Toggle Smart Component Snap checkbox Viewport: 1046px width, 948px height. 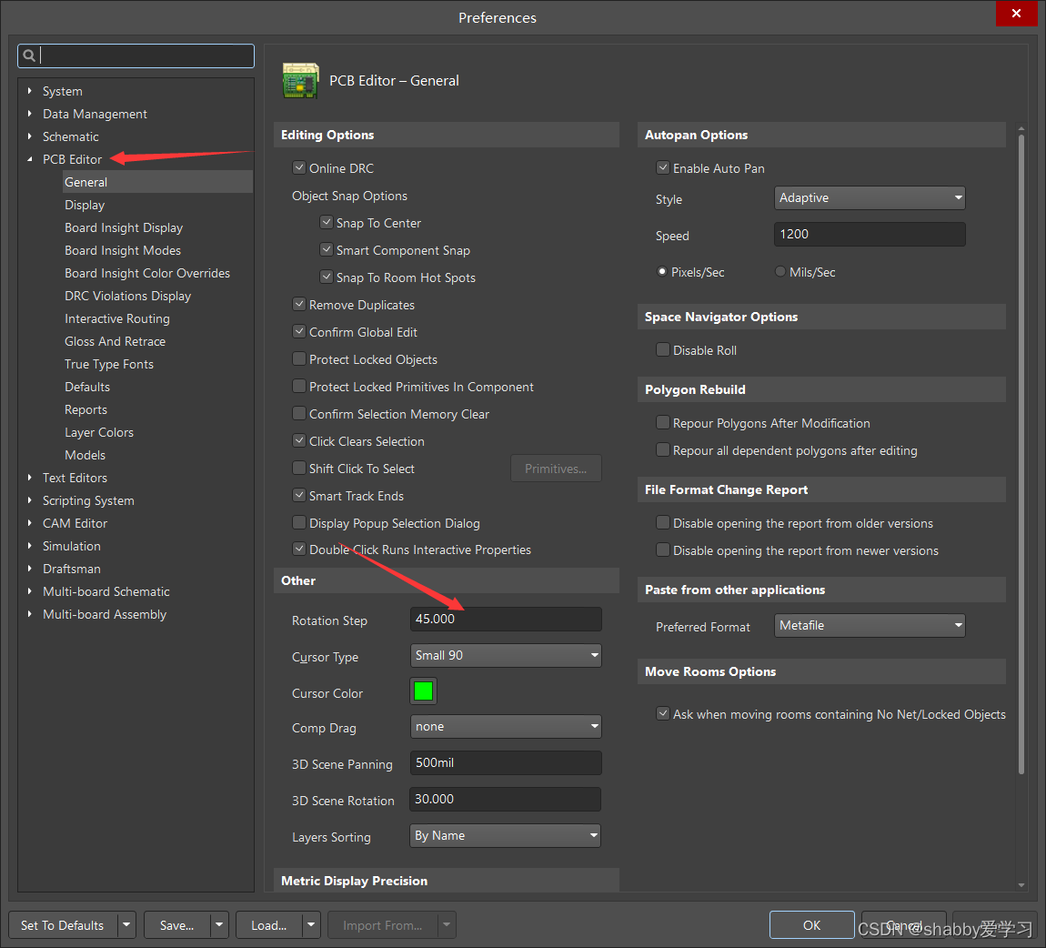[327, 249]
